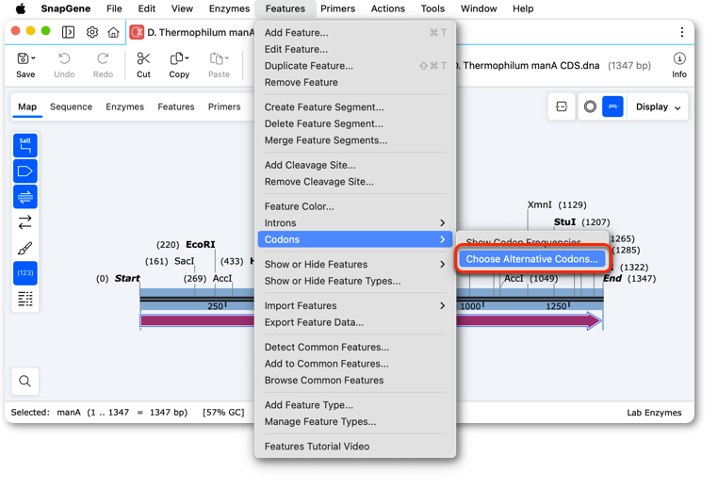Open the Actions menu in menu bar
Image resolution: width=718 pixels, height=489 pixels.
[x=388, y=8]
